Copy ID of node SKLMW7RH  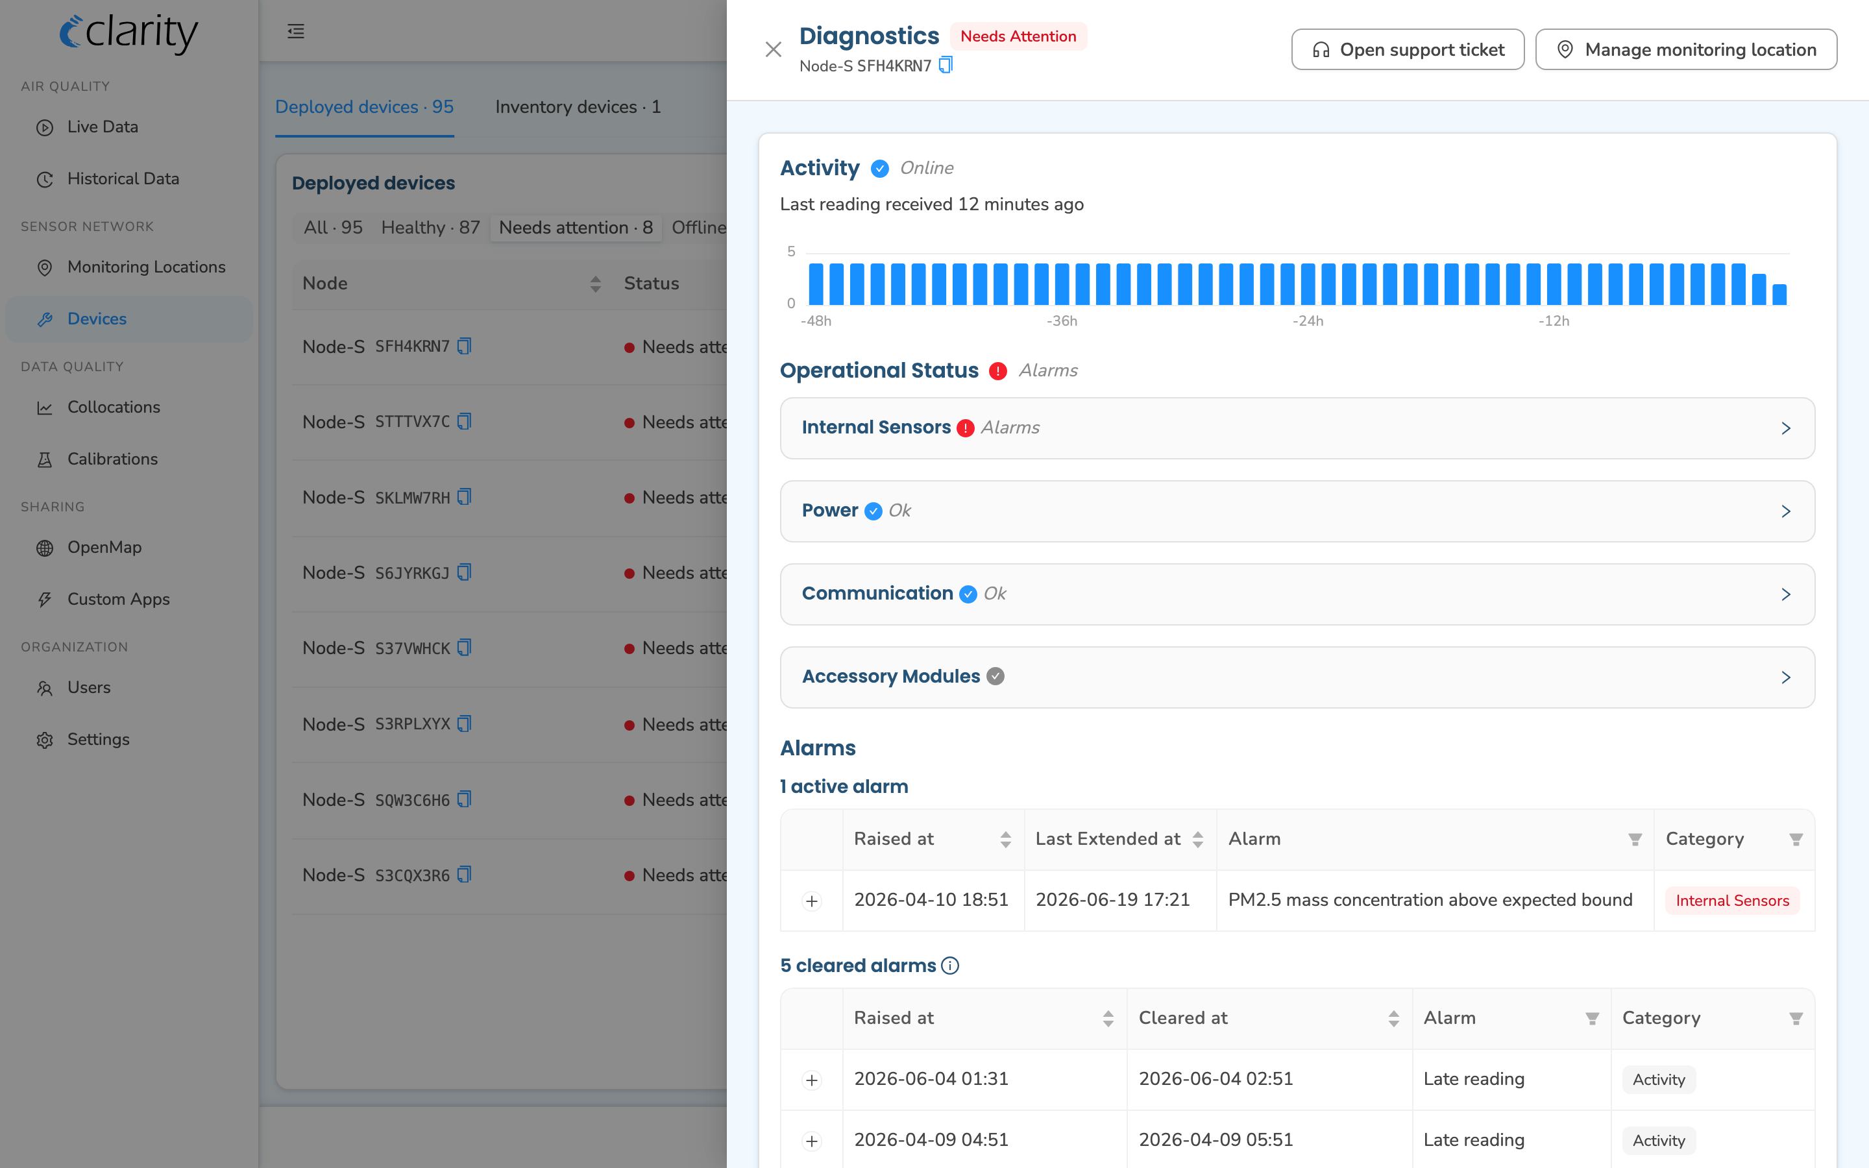pos(464,496)
